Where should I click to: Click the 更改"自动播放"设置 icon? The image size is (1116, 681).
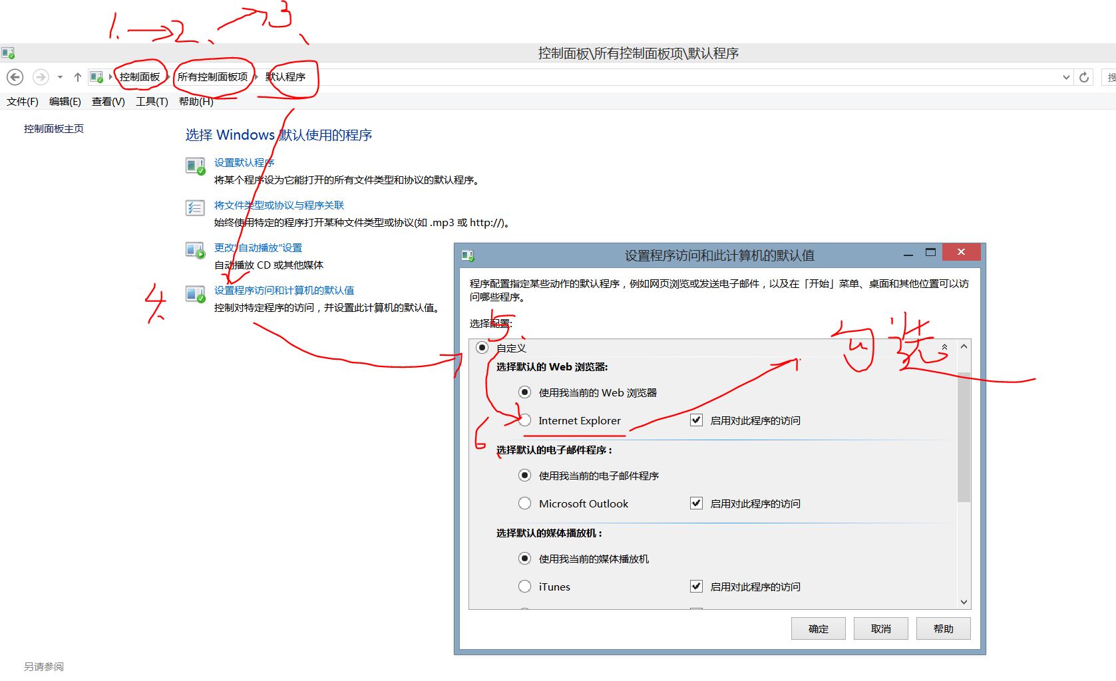(195, 251)
